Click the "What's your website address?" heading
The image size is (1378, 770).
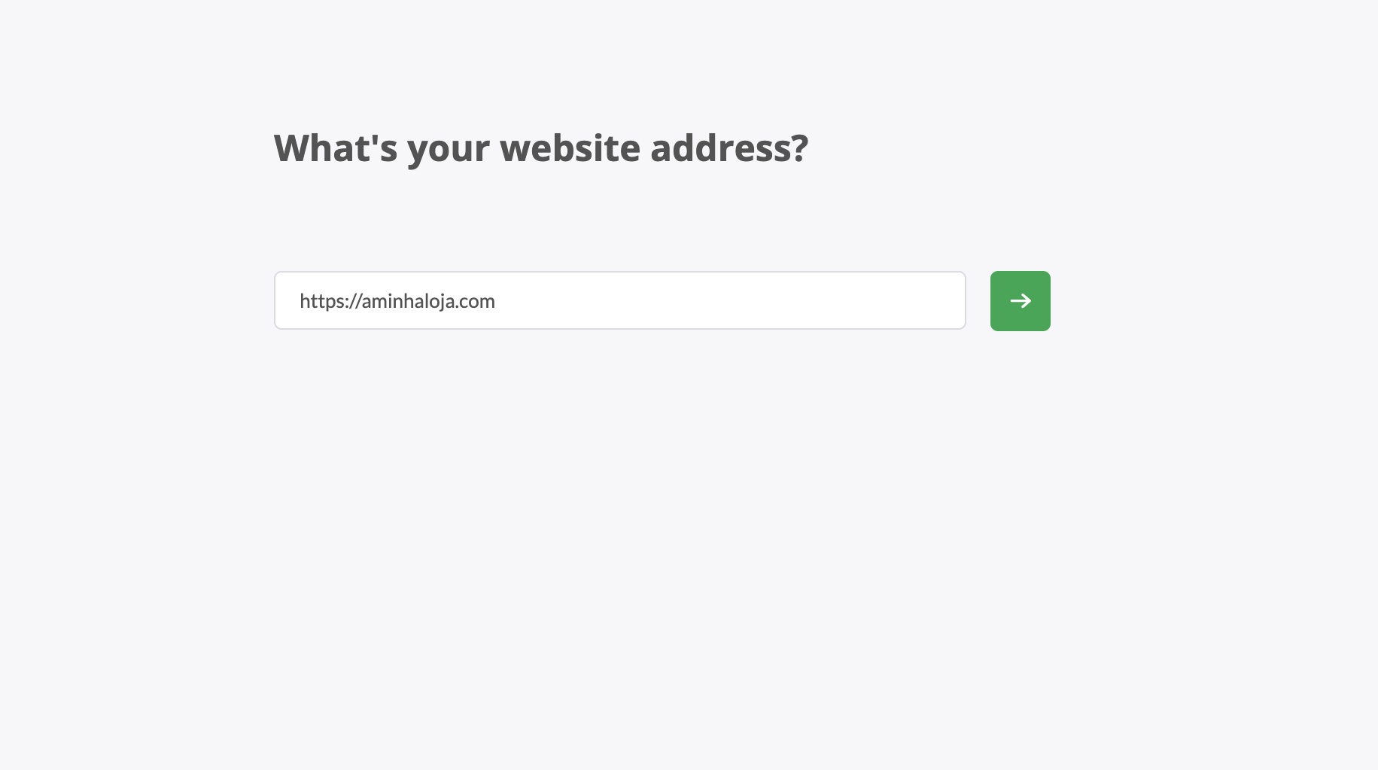click(x=540, y=148)
